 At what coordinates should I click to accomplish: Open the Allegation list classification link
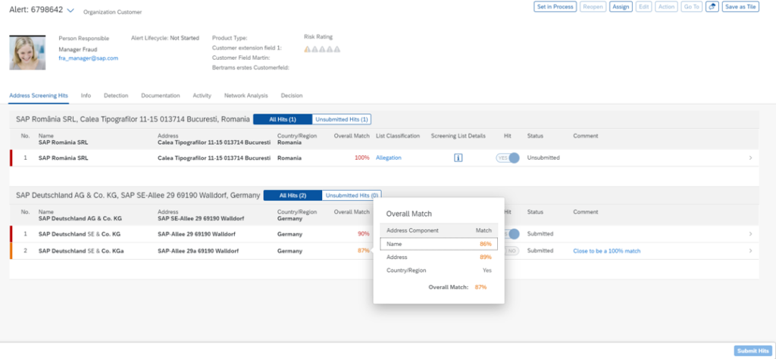pos(389,158)
